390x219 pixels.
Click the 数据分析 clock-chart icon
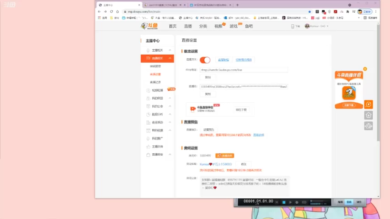pos(148,114)
